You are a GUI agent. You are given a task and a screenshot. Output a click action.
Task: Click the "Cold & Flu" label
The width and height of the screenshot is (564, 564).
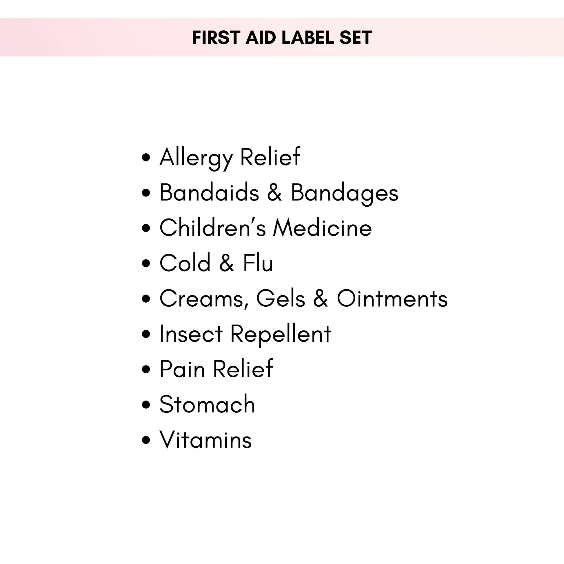pos(216,263)
